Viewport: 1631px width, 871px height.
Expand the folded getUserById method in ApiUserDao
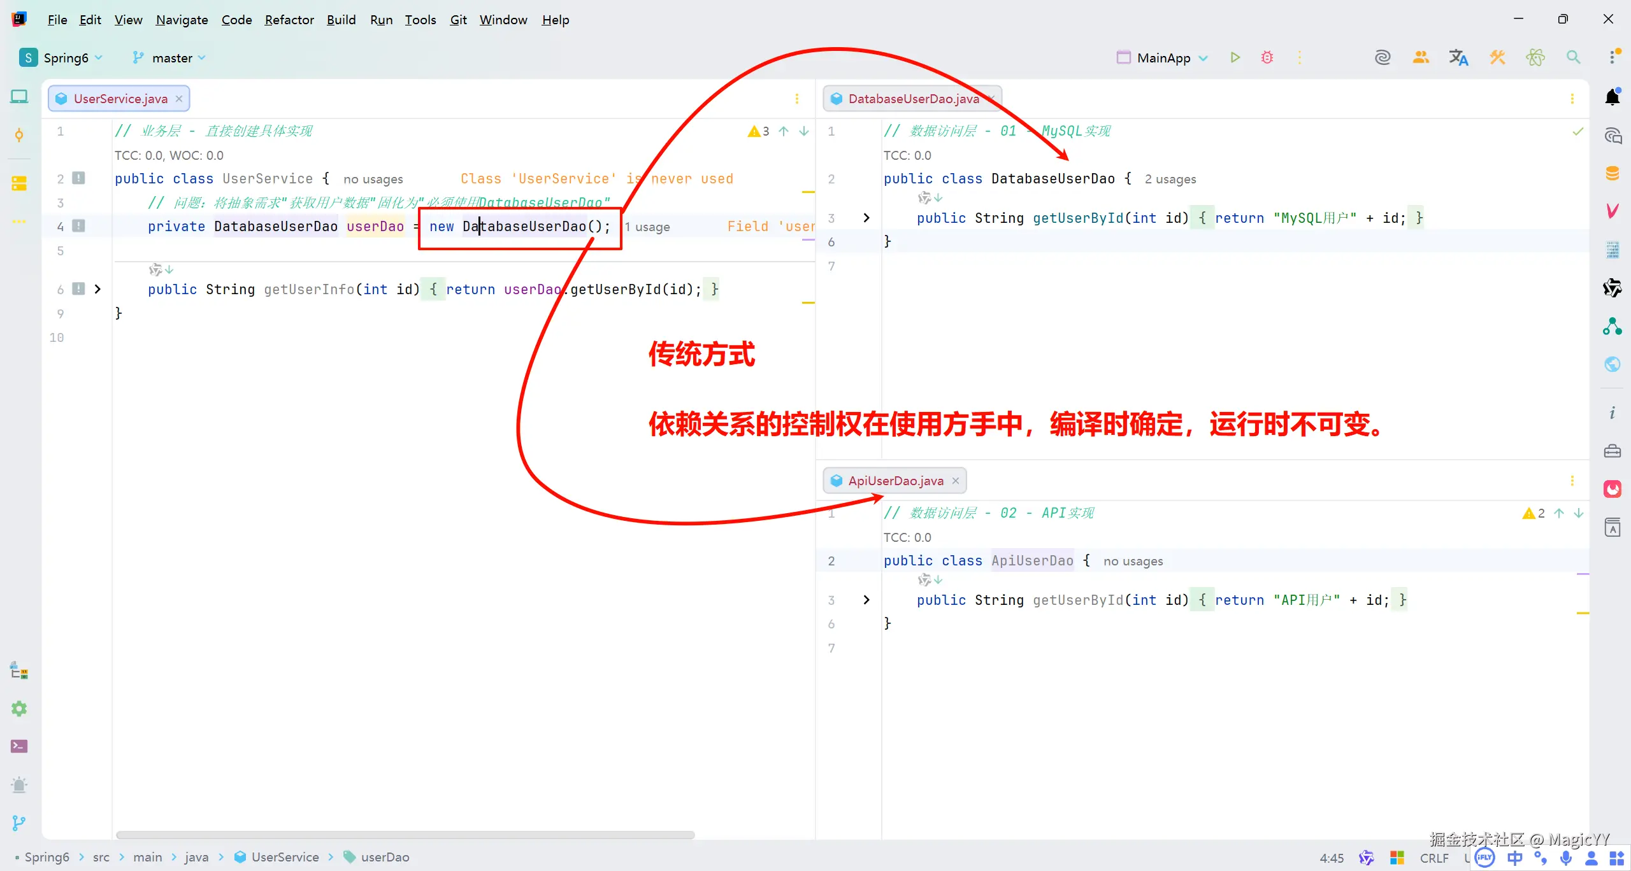point(865,599)
